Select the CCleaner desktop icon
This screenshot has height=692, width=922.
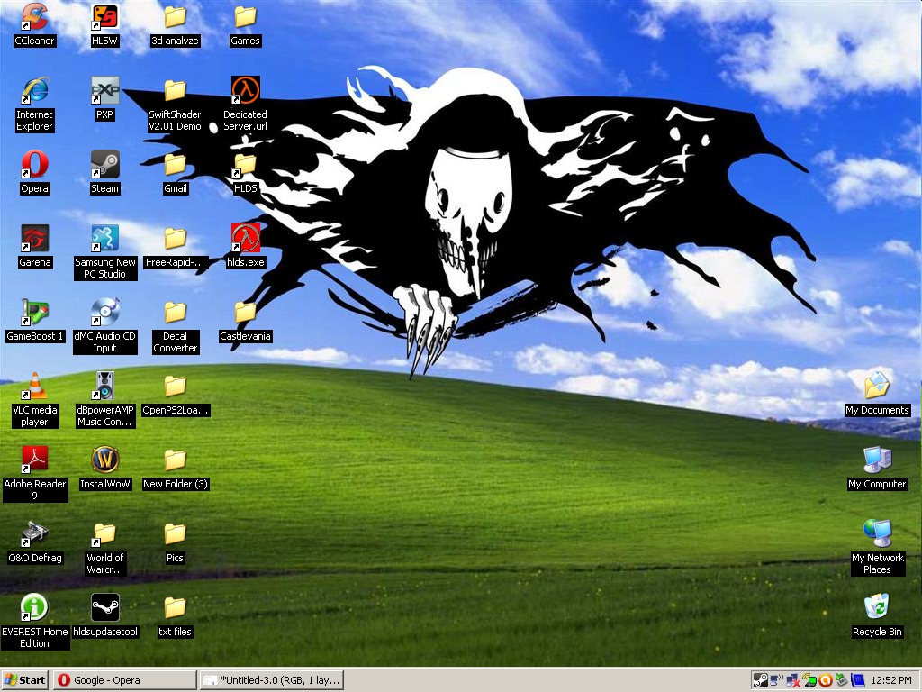pyautogui.click(x=34, y=17)
